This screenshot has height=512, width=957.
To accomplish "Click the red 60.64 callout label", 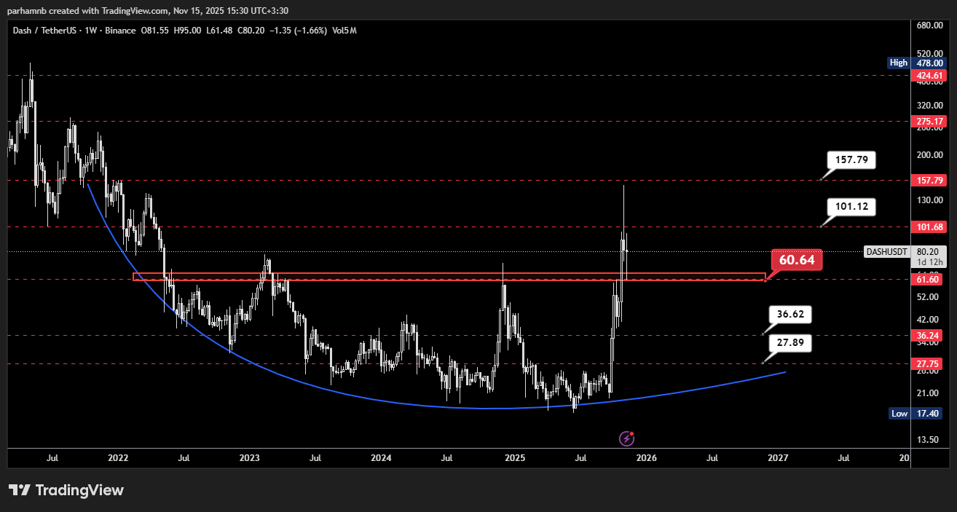I will tap(797, 260).
